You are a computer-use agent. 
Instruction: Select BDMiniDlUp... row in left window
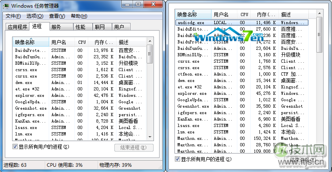point(79,63)
